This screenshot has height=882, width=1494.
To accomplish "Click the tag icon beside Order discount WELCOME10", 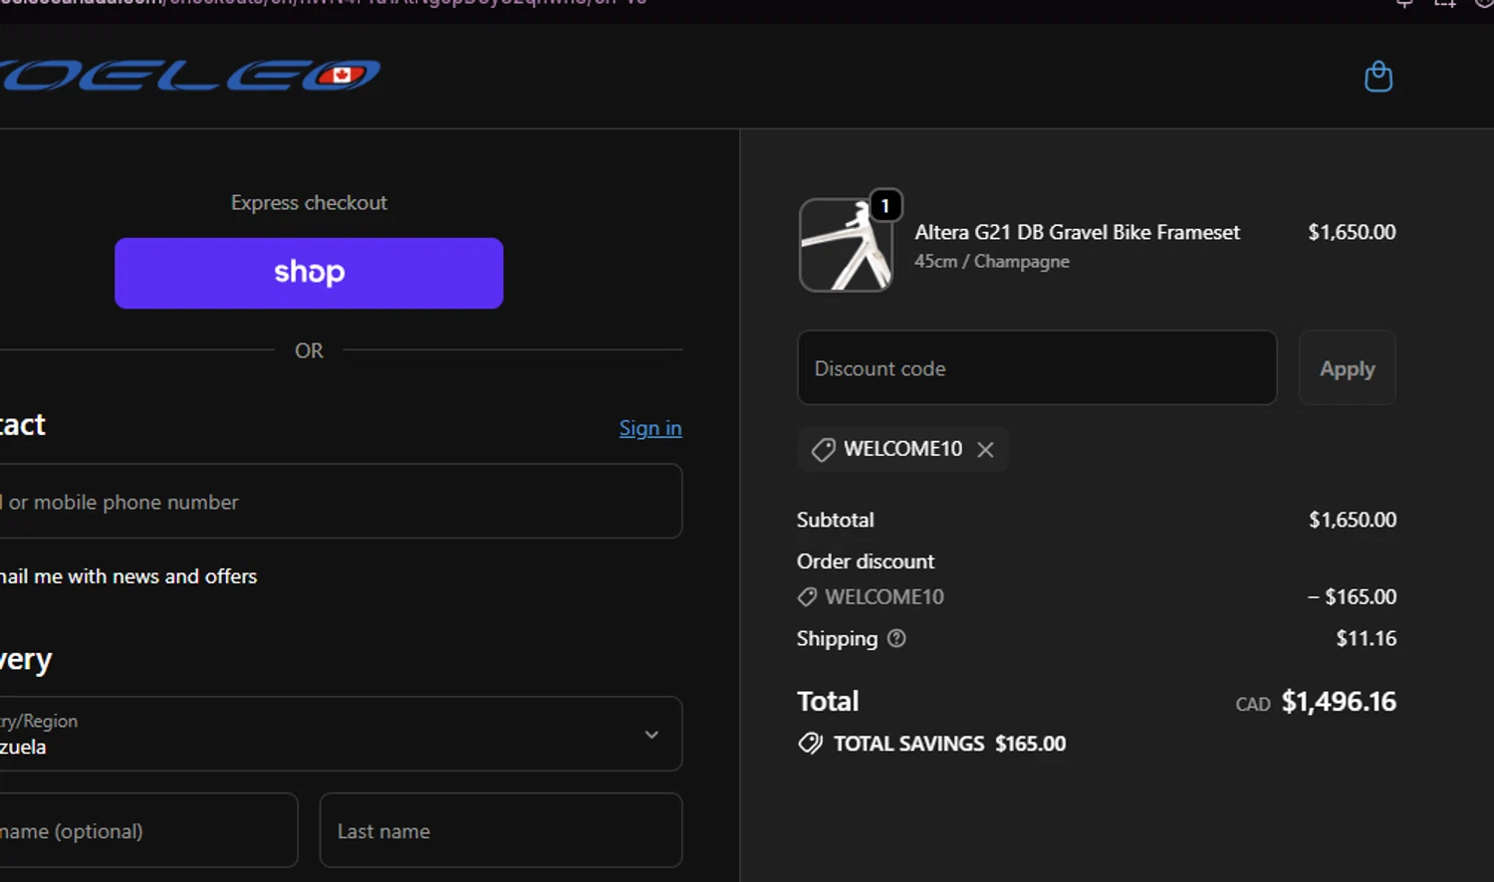I will pos(807,597).
